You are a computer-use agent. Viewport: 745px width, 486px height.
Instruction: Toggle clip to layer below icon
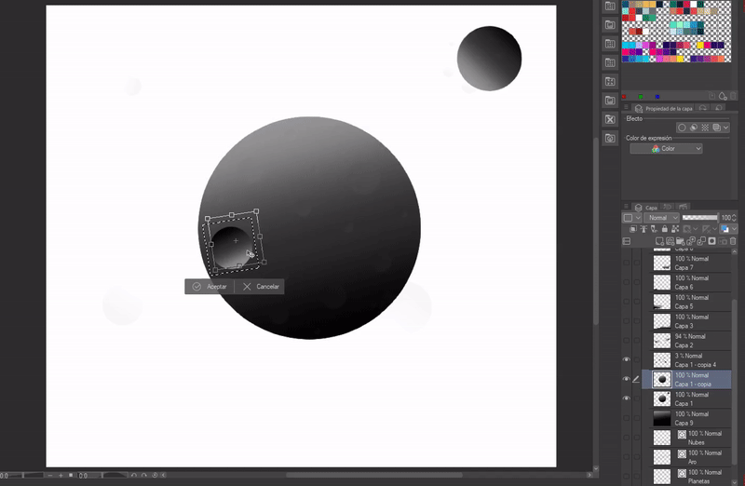coord(633,229)
